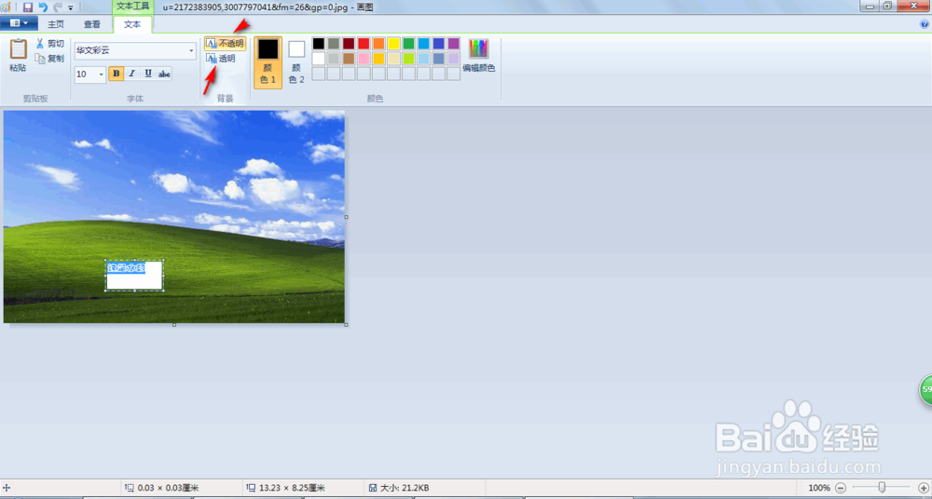
Task: Click the zoom slider handle
Action: 882,488
